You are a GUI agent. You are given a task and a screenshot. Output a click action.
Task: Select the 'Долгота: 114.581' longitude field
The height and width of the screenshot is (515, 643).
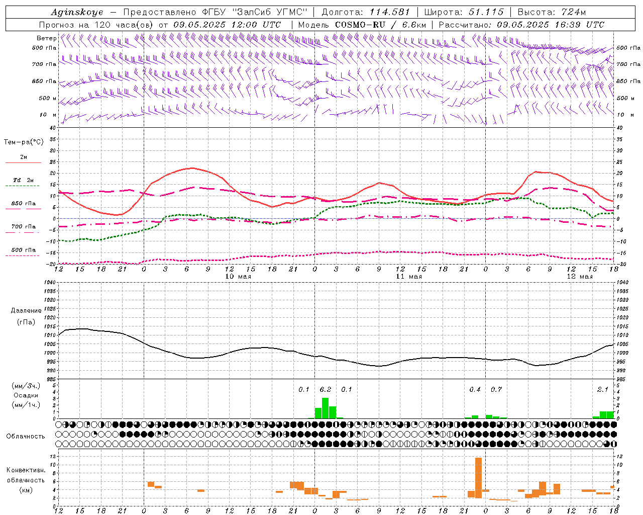[366, 13]
